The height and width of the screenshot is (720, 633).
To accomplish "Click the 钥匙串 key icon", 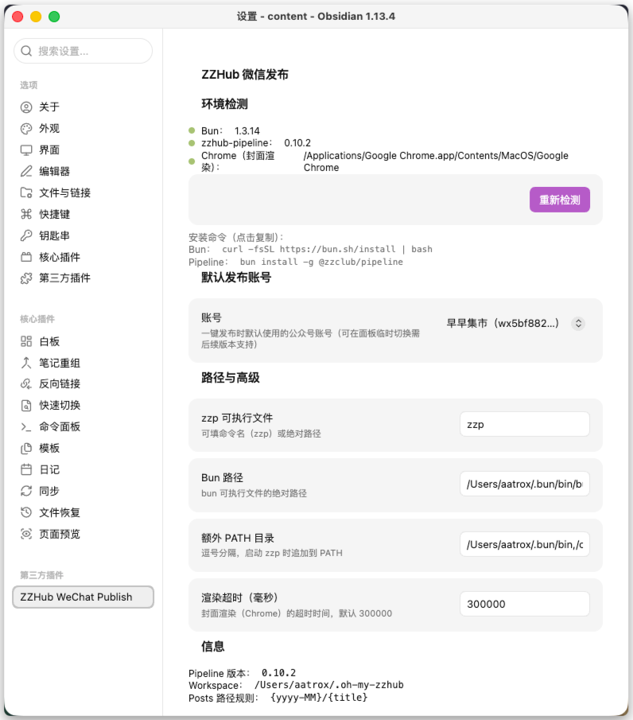I will 26,235.
